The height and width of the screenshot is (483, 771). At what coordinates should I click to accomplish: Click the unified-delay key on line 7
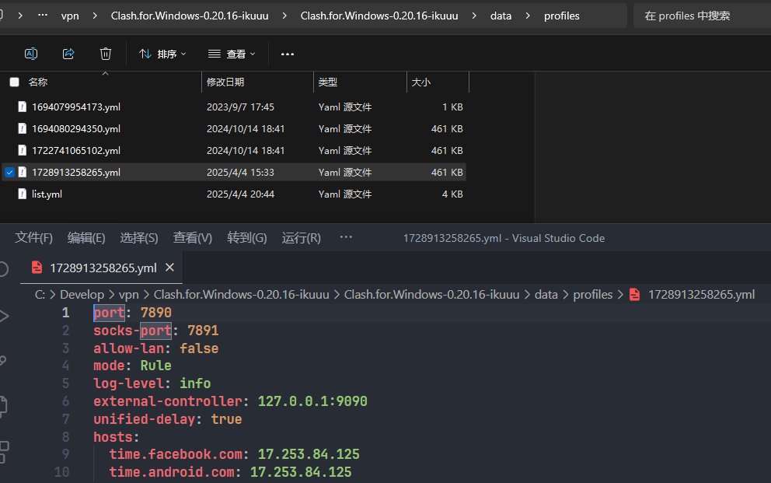pyautogui.click(x=144, y=419)
